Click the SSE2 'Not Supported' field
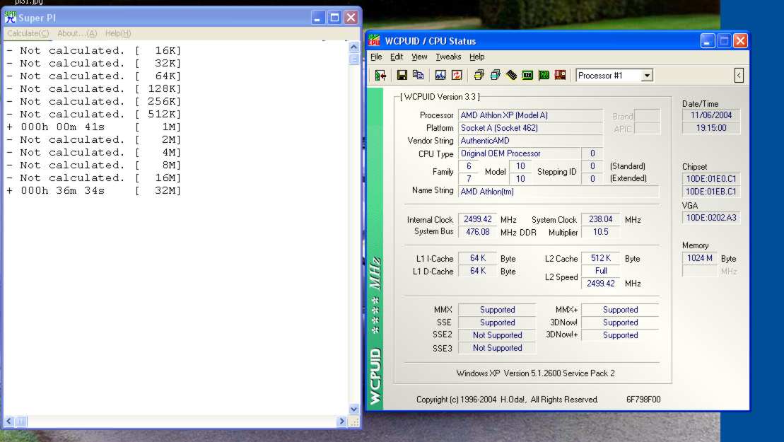 click(x=497, y=335)
